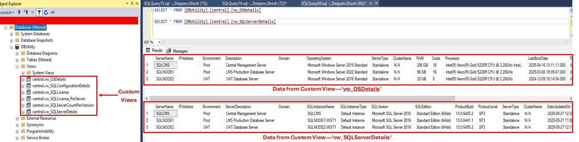Switch to the SQLQuery75.sql tab
The image size is (579, 142).
(x=176, y=3)
